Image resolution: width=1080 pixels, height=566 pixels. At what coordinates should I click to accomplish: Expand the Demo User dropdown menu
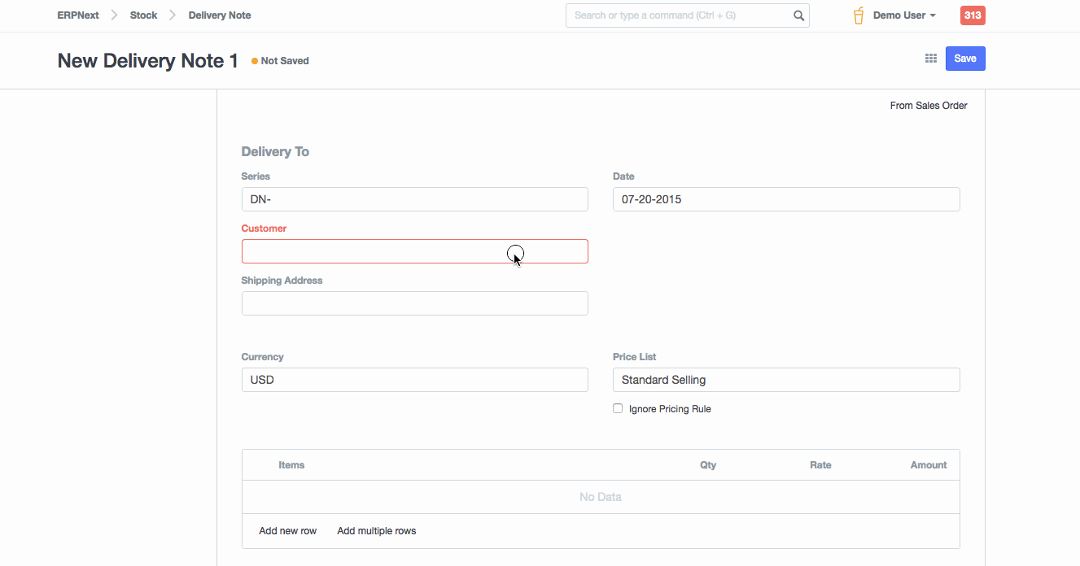[x=904, y=15]
